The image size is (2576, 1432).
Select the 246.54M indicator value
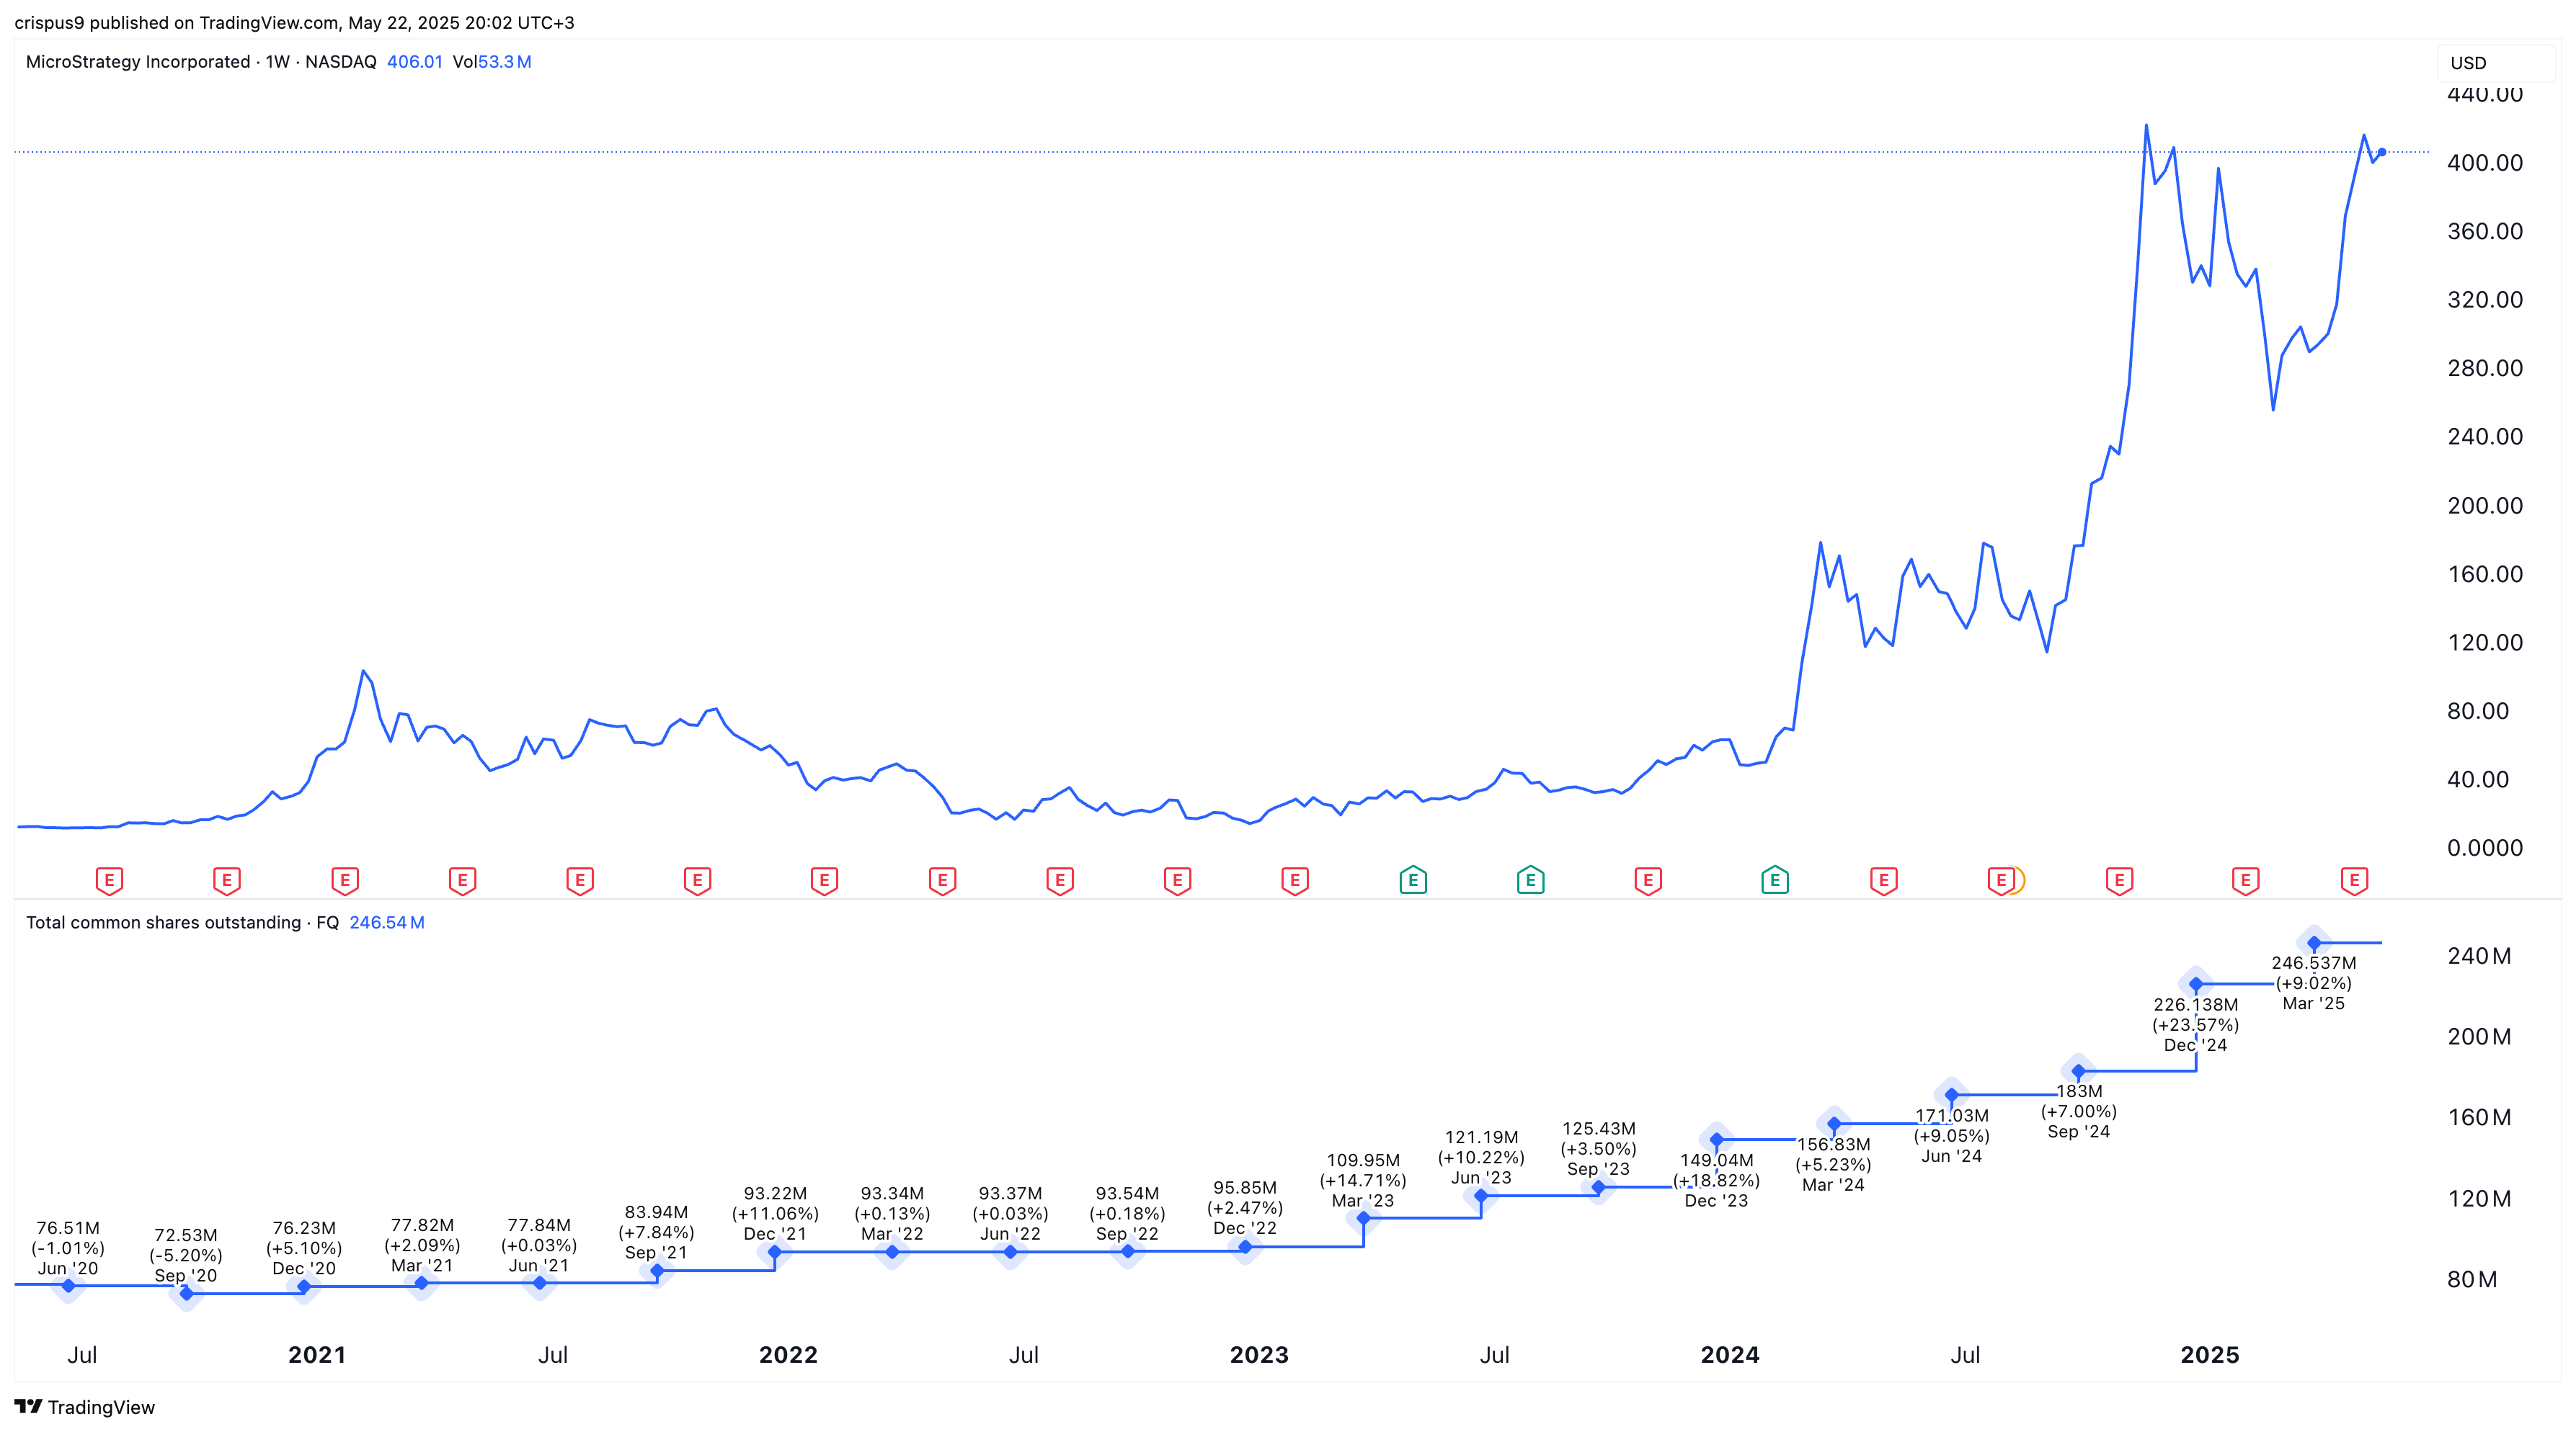[x=387, y=922]
